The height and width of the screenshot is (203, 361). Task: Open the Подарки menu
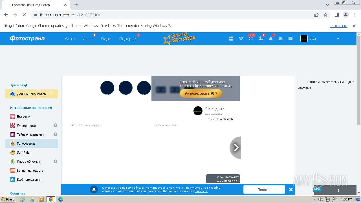127,39
